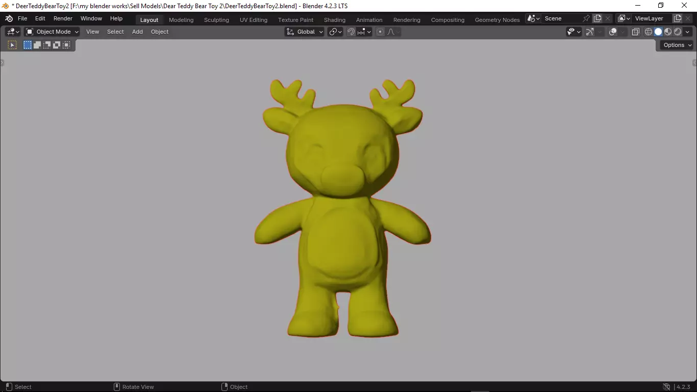The height and width of the screenshot is (392, 697).
Task: Choose the Subtract Selection mode icon
Action: click(x=47, y=45)
